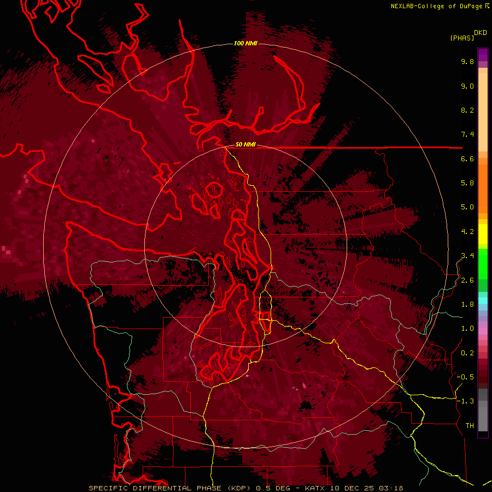
Task: Click the 7.4 legend value
Action: (467, 134)
